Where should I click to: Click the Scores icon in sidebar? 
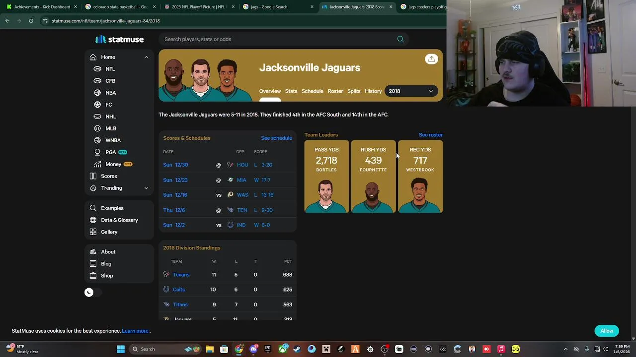(93, 176)
